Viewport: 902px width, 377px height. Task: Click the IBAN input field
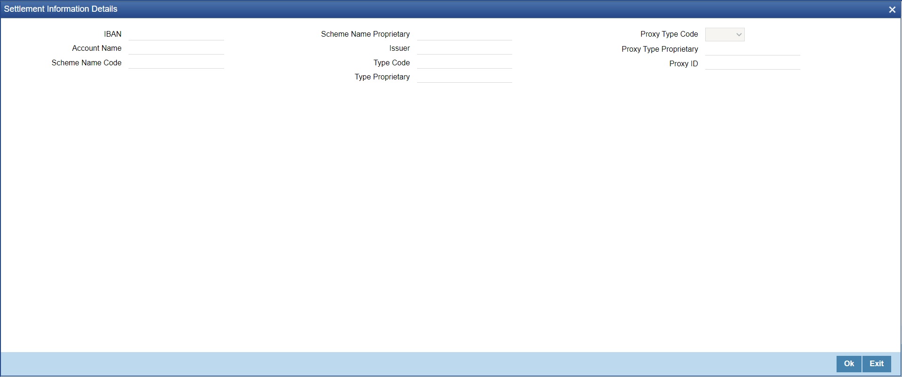(x=176, y=34)
